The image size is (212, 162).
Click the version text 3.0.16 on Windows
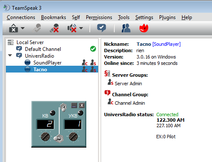[x=156, y=57]
